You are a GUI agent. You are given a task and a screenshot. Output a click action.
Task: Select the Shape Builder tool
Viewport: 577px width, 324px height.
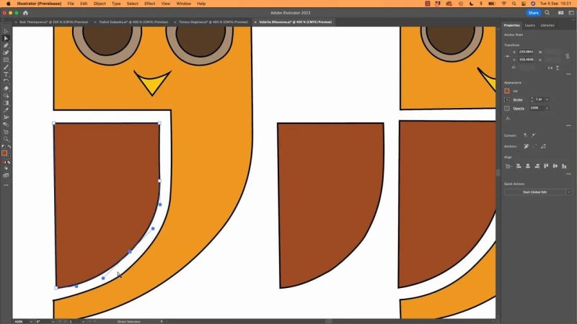6,96
